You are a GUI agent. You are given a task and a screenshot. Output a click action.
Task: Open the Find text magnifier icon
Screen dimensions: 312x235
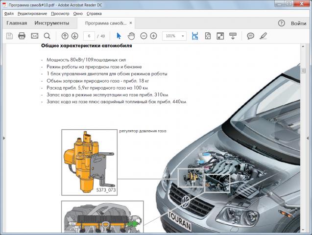[47, 36]
